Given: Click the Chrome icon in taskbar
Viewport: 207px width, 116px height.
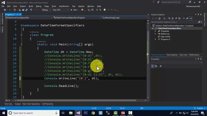Looking at the screenshot, I should (x=93, y=113).
